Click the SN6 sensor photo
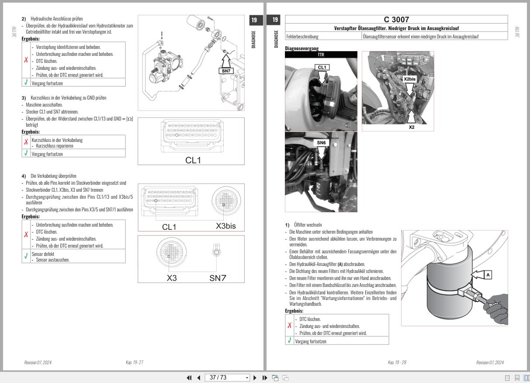 (x=321, y=172)
